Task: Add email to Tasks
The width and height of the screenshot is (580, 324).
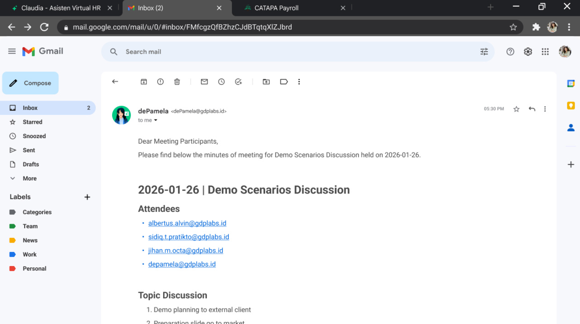Action: click(x=238, y=82)
